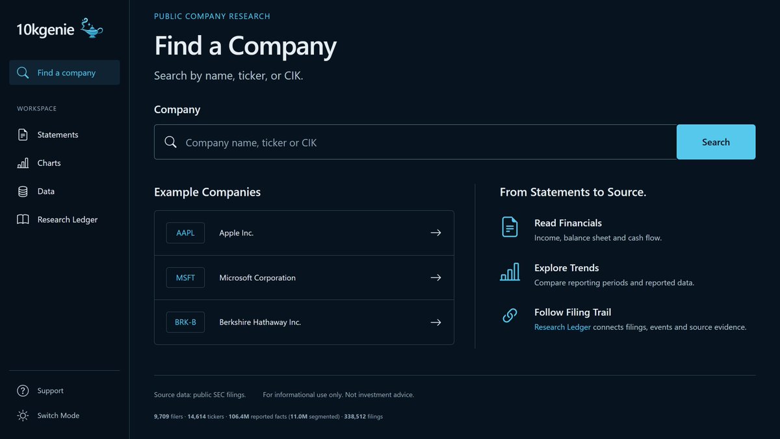
Task: Open the Research Ledger sidebar item
Action: point(64,220)
